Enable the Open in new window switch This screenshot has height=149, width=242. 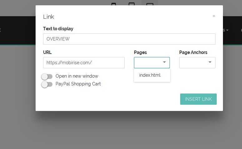coord(47,76)
